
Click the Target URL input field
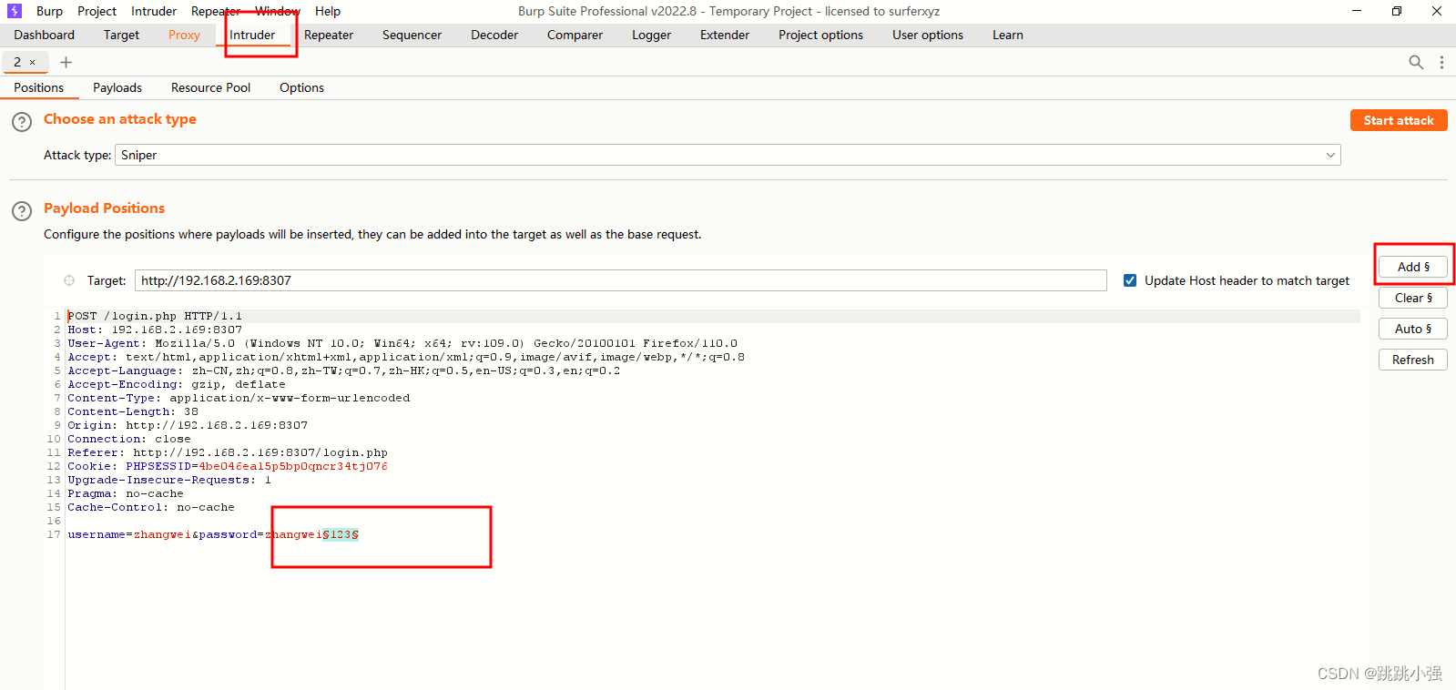[621, 280]
